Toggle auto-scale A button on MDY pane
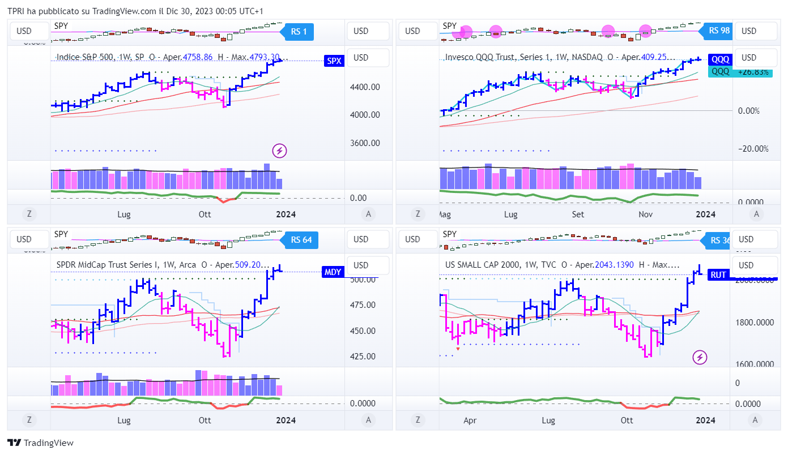788x455 pixels. [x=369, y=420]
